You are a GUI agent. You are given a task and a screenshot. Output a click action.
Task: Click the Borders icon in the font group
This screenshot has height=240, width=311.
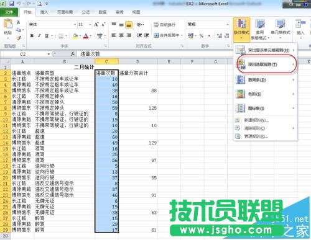[61, 36]
